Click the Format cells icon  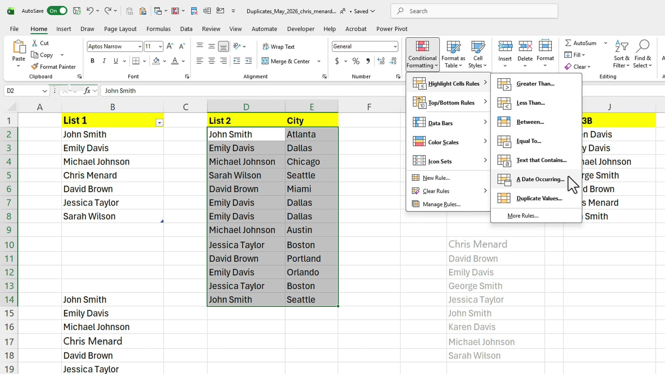coord(545,46)
